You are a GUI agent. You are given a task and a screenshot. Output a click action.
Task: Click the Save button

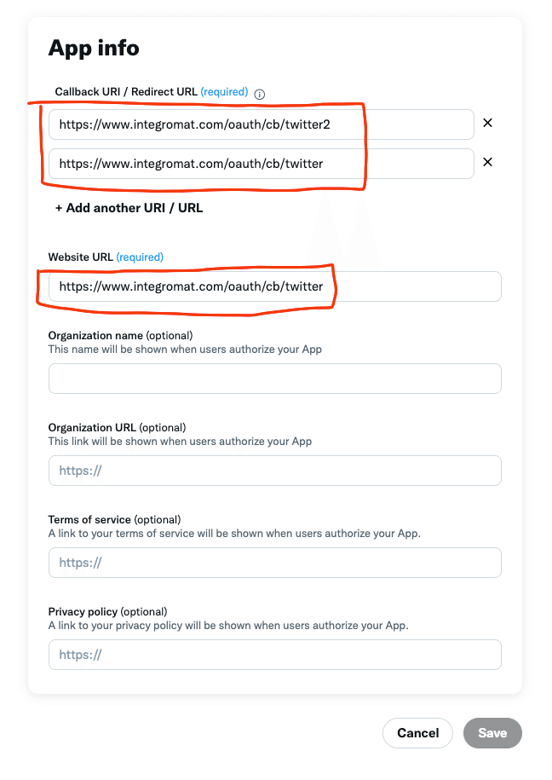[x=492, y=733]
